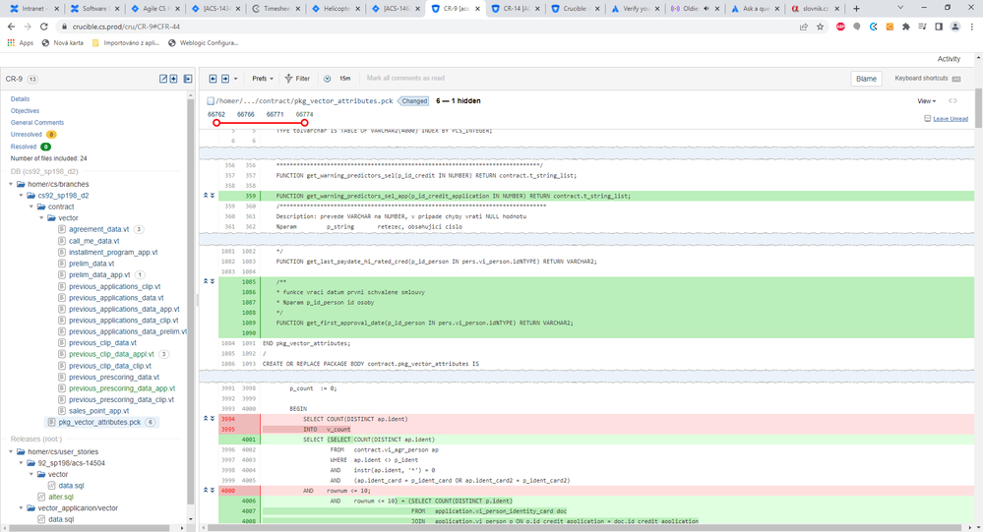Open the Objectives link
The height and width of the screenshot is (532, 983).
[25, 111]
